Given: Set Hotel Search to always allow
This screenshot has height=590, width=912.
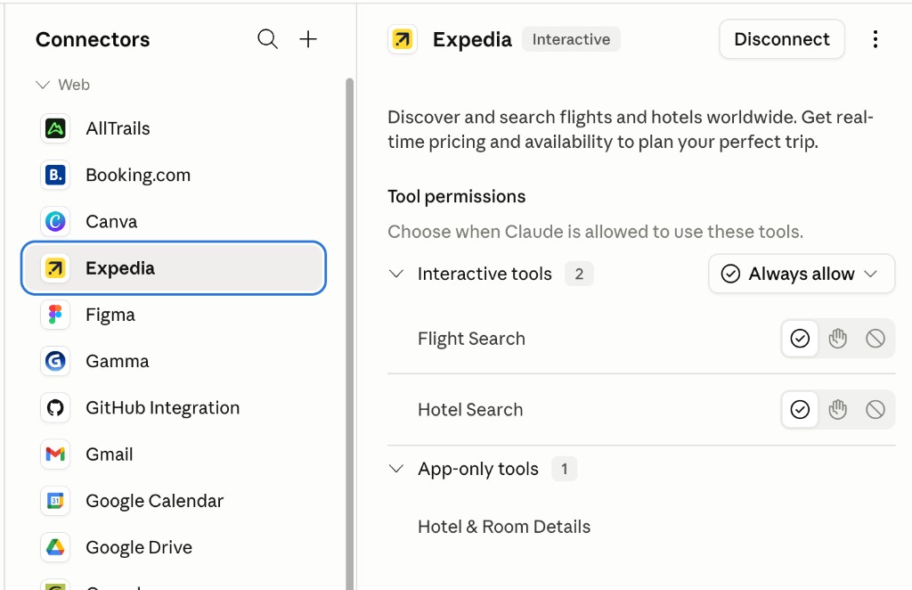Looking at the screenshot, I should (x=800, y=410).
